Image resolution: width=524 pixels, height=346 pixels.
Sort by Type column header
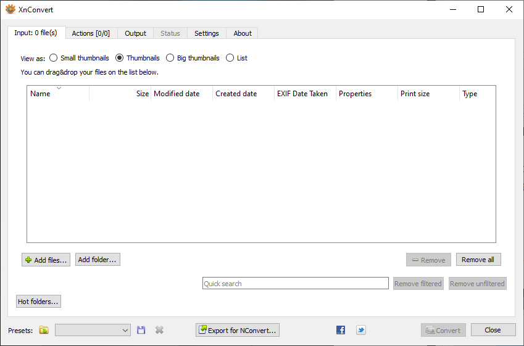pyautogui.click(x=478, y=94)
